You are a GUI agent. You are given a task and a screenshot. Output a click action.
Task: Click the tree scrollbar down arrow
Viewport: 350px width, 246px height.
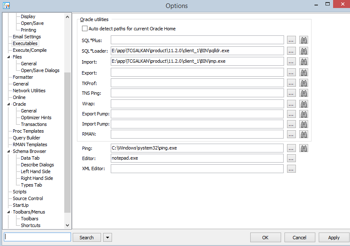click(x=67, y=225)
